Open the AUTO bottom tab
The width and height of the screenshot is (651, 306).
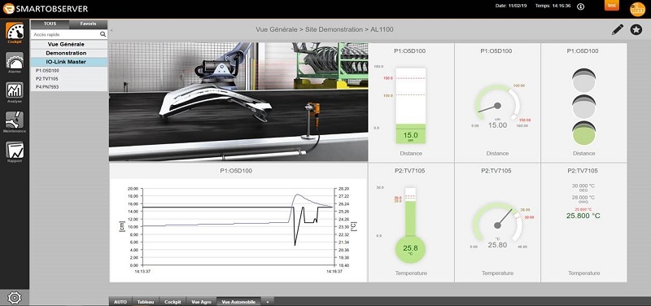(x=120, y=302)
